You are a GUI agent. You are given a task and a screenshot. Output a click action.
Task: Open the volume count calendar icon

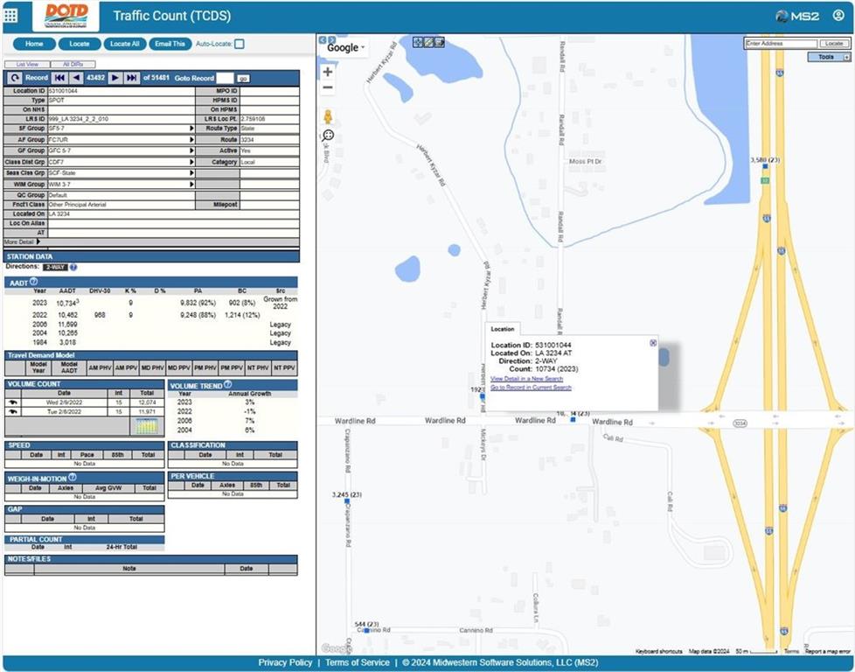click(147, 426)
